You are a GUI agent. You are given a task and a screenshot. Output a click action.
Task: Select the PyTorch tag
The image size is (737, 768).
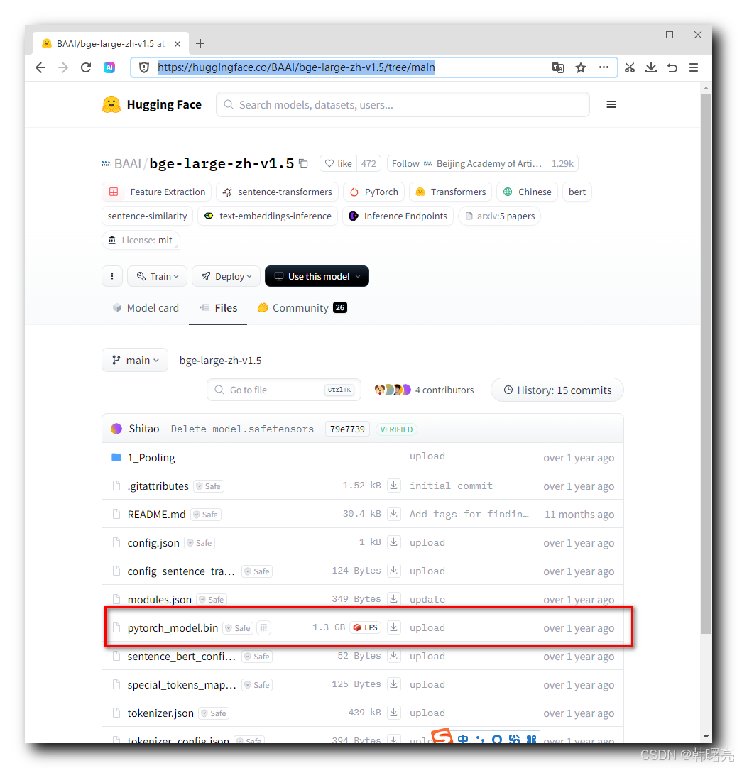[x=374, y=192]
